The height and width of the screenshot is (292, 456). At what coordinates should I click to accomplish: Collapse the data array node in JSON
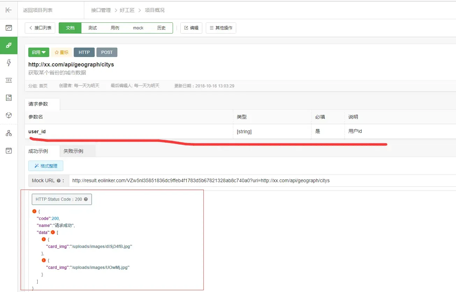pos(53,232)
